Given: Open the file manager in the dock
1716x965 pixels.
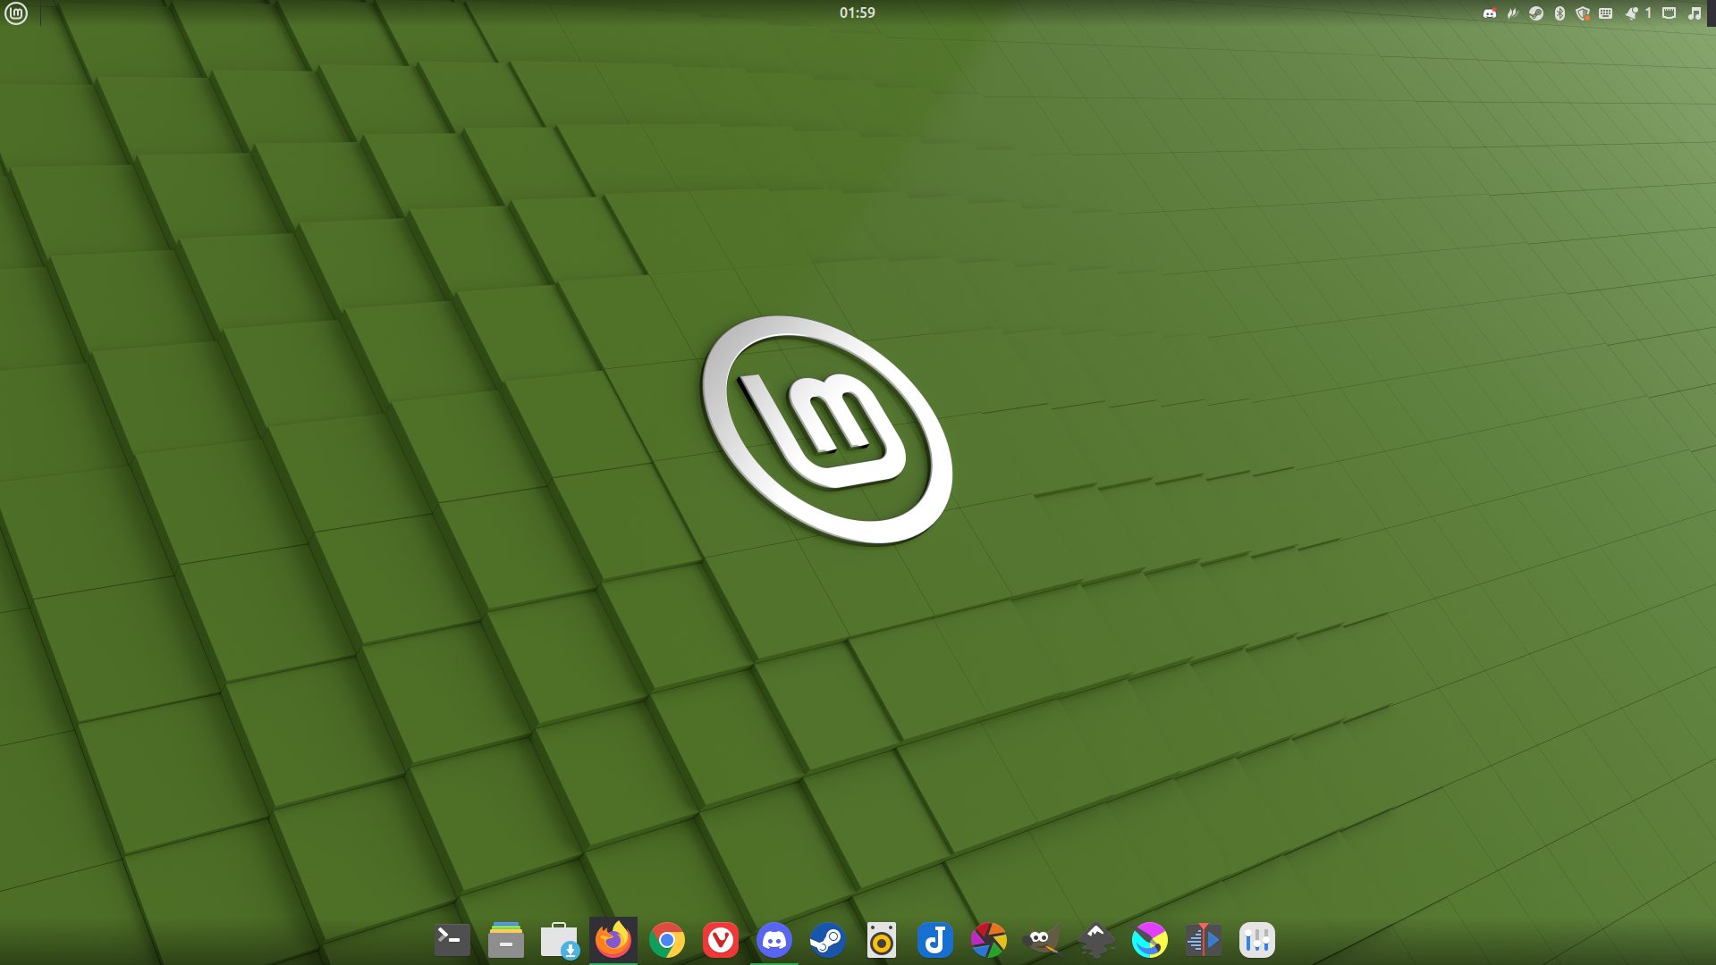Looking at the screenshot, I should click(x=505, y=940).
